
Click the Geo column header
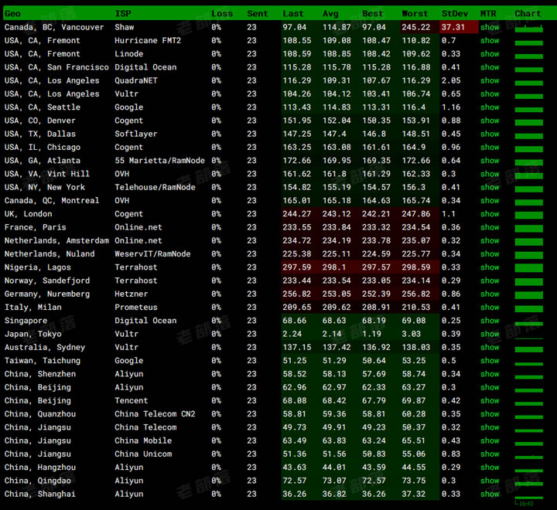tap(12, 14)
